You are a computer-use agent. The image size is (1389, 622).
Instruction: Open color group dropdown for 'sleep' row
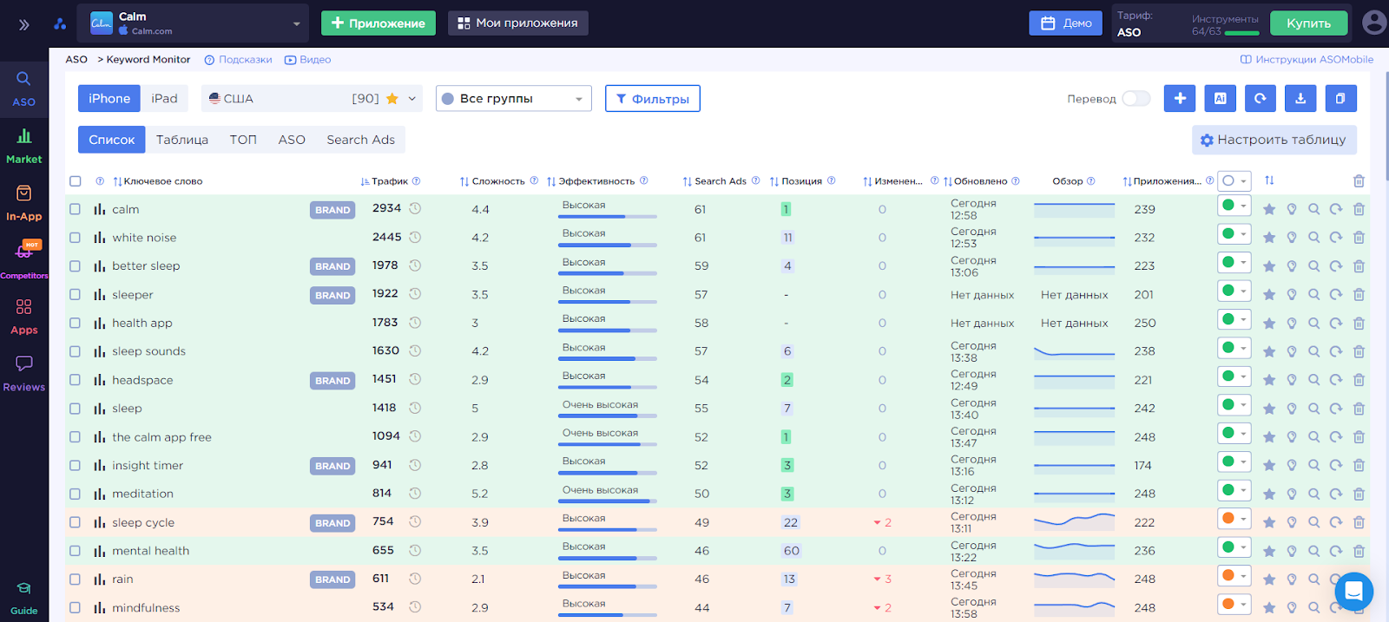pos(1234,404)
